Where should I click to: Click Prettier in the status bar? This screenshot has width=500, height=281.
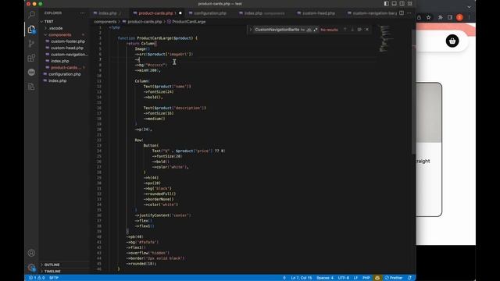(x=394, y=278)
